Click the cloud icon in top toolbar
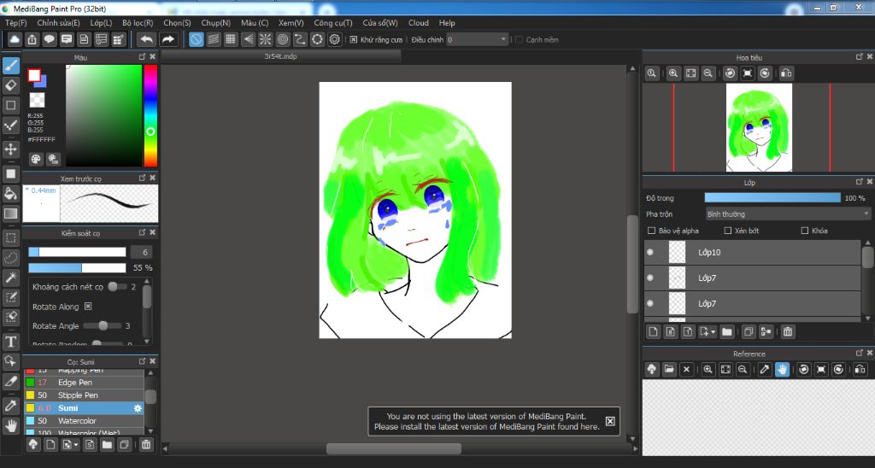 [15, 39]
